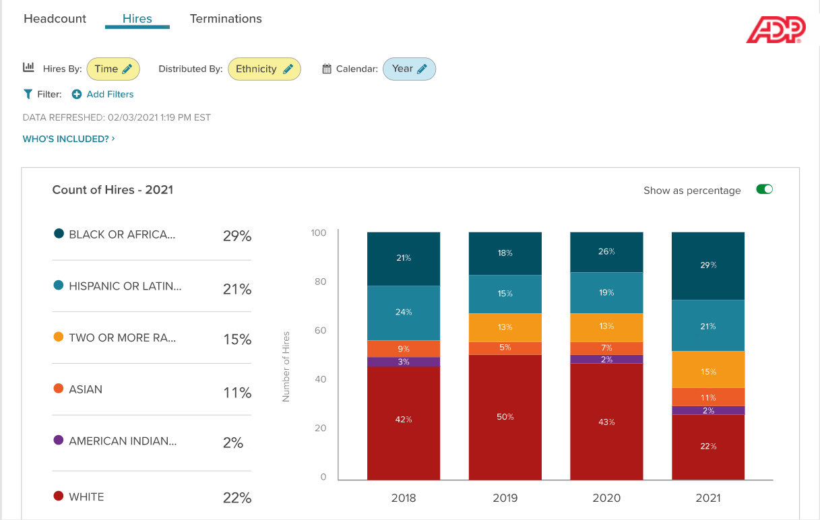Click the dark teal Black or African legend dot
820x520 pixels.
59,234
